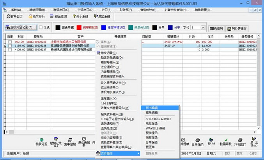Image resolution: width=264 pixels, height=160 pixels.
Task: Click the 接收订舱 globe icon
Action: click(41, 140)
